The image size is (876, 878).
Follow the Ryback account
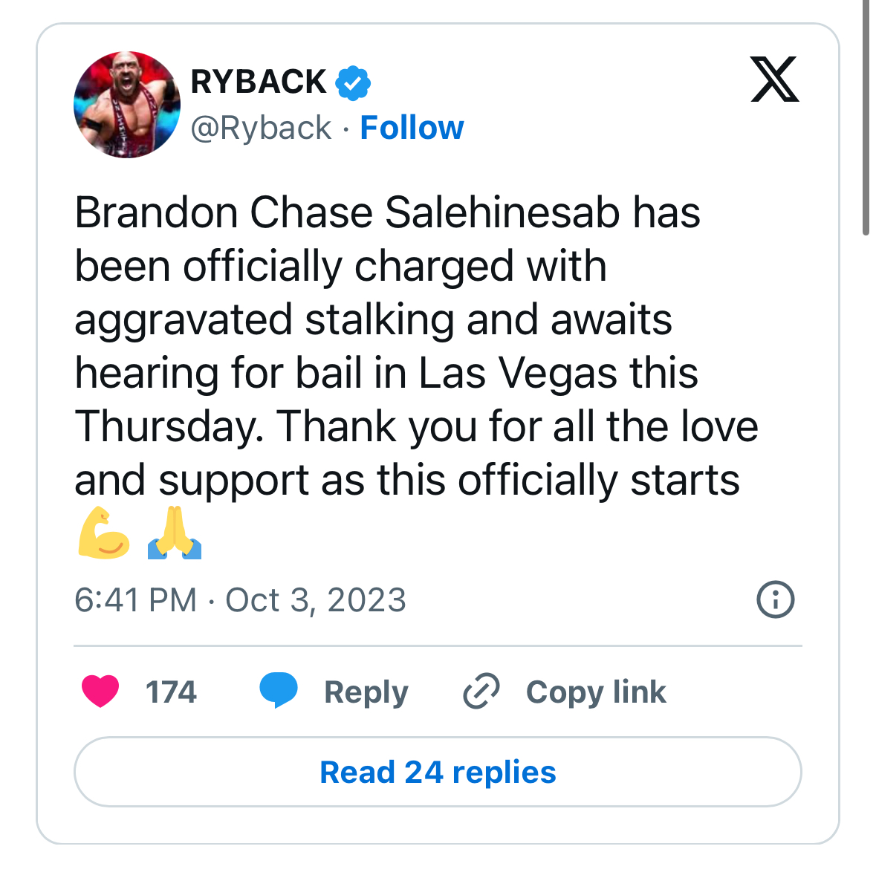(x=412, y=128)
